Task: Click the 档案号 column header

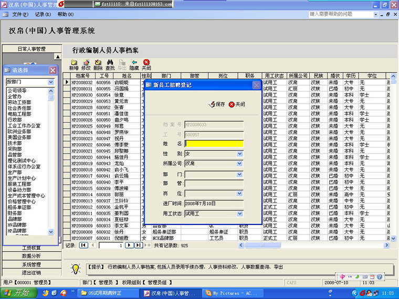Action: click(83, 76)
